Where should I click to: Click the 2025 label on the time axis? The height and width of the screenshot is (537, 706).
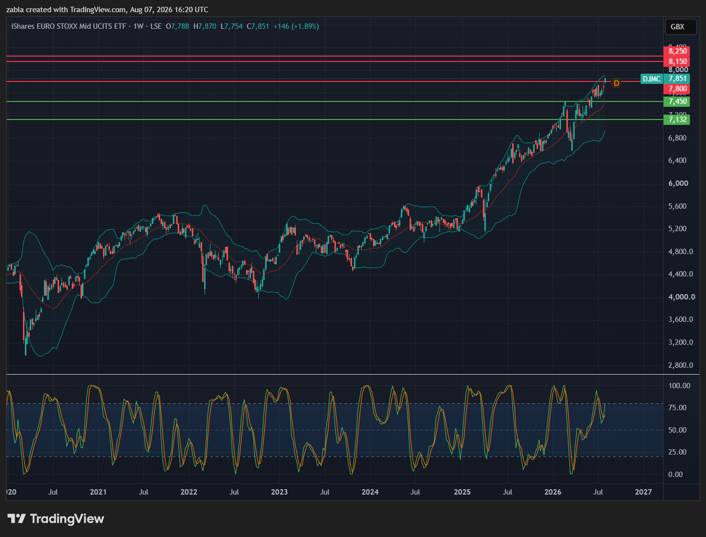point(462,492)
